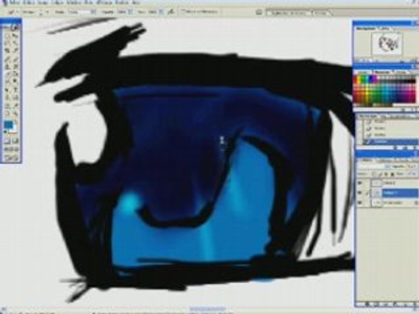Hide the bottom Background layer eye
Viewport: 419px width, 314px height.
pyautogui.click(x=360, y=203)
